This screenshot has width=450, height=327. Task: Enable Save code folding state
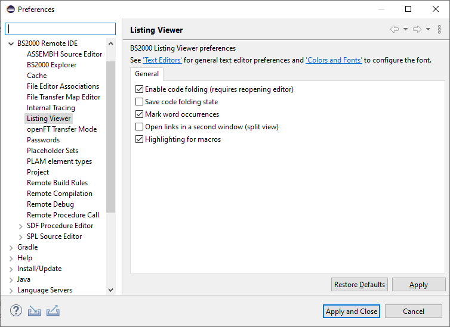(140, 102)
